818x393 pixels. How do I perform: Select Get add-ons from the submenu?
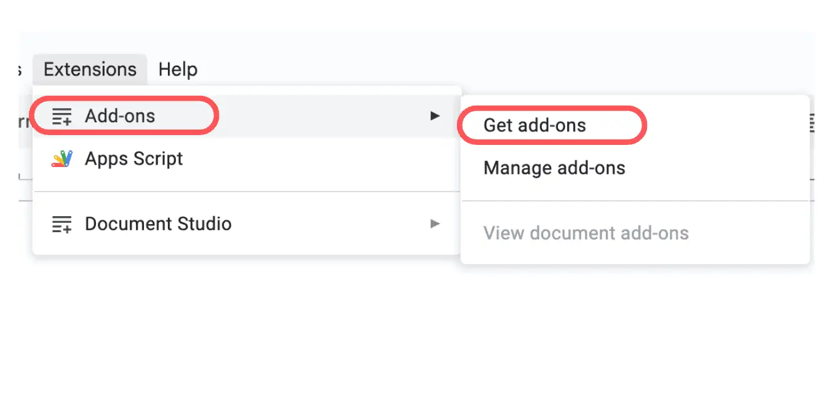(534, 125)
